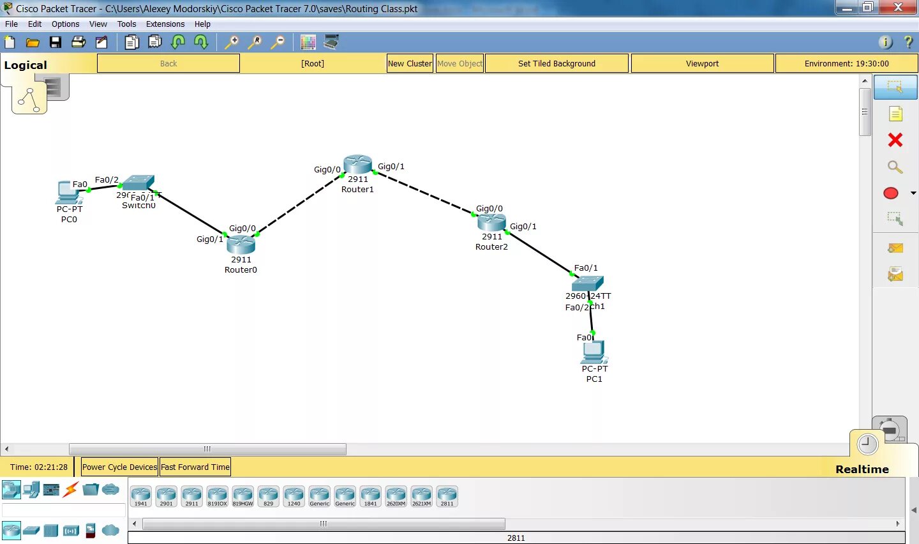This screenshot has width=919, height=544.
Task: Open the custom devices dialog icon
Action: (331, 43)
